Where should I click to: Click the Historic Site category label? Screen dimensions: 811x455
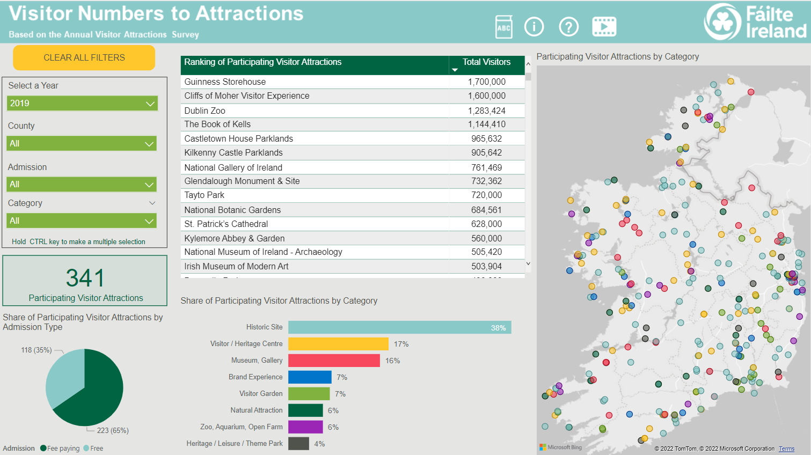pos(264,327)
